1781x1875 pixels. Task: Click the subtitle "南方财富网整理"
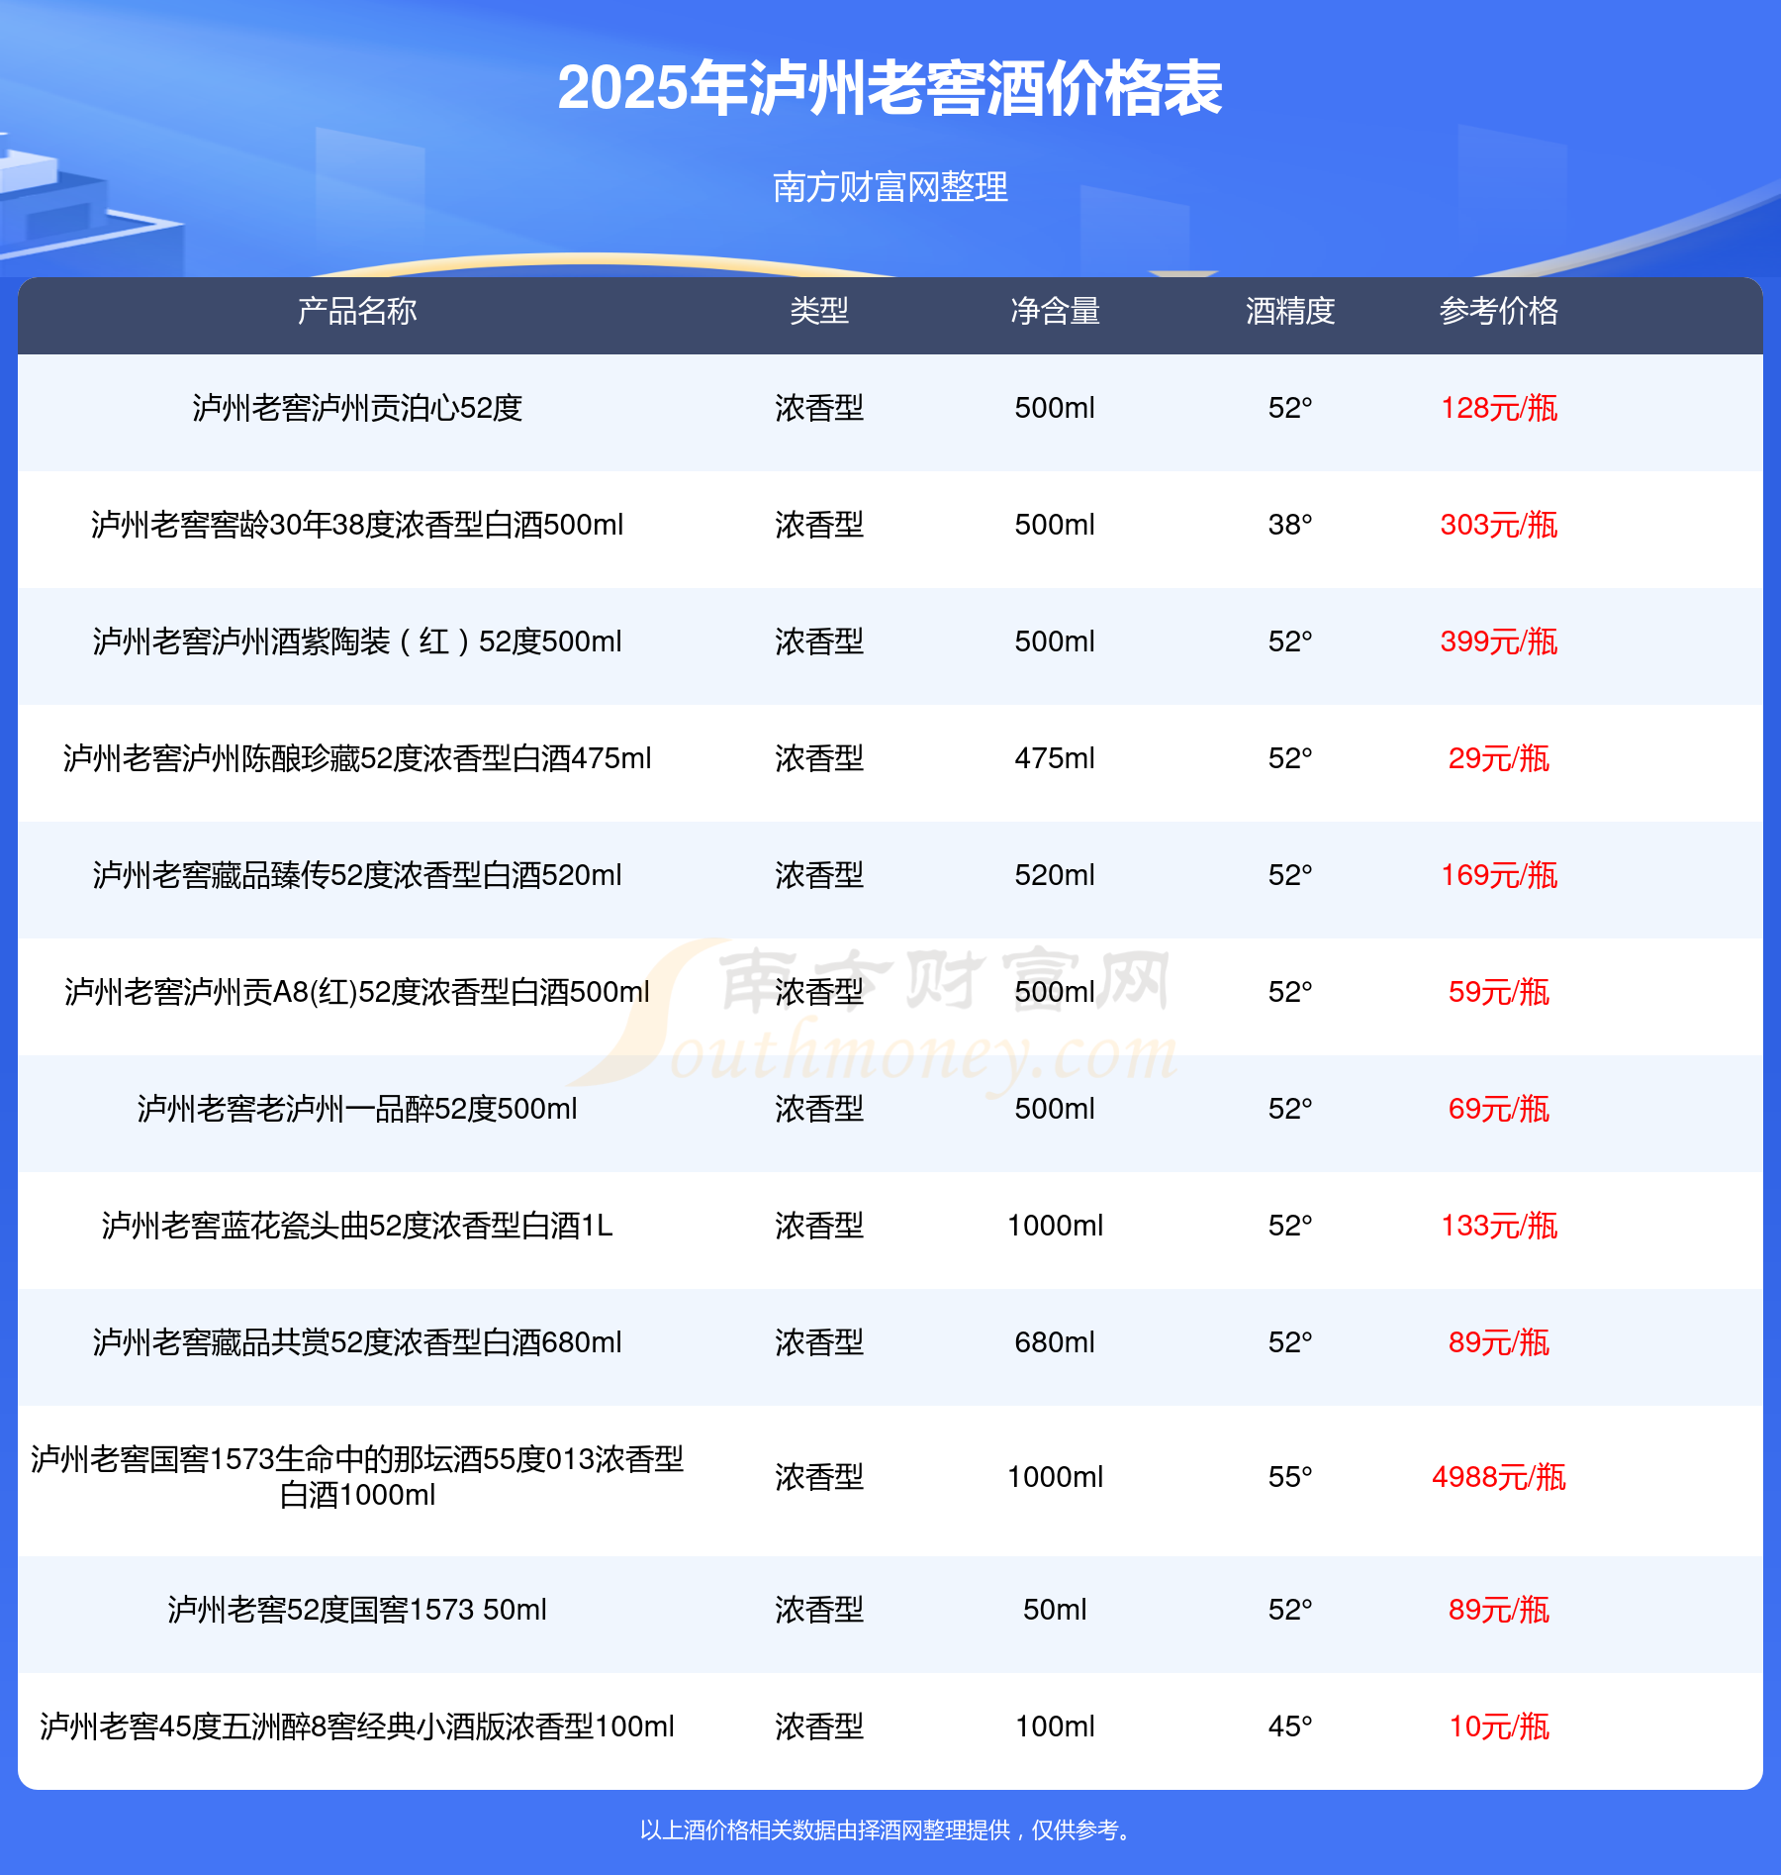click(x=890, y=186)
